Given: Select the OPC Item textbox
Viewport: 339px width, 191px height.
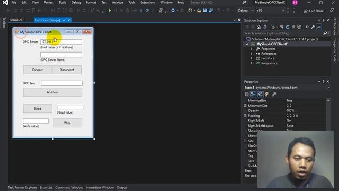Looking at the screenshot, I should [61, 83].
